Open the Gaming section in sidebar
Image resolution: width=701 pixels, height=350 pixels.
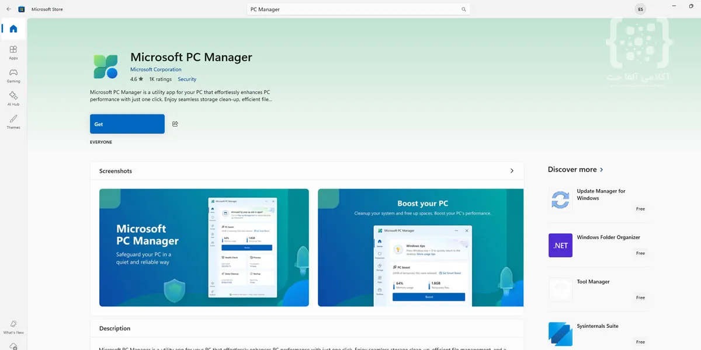[13, 76]
